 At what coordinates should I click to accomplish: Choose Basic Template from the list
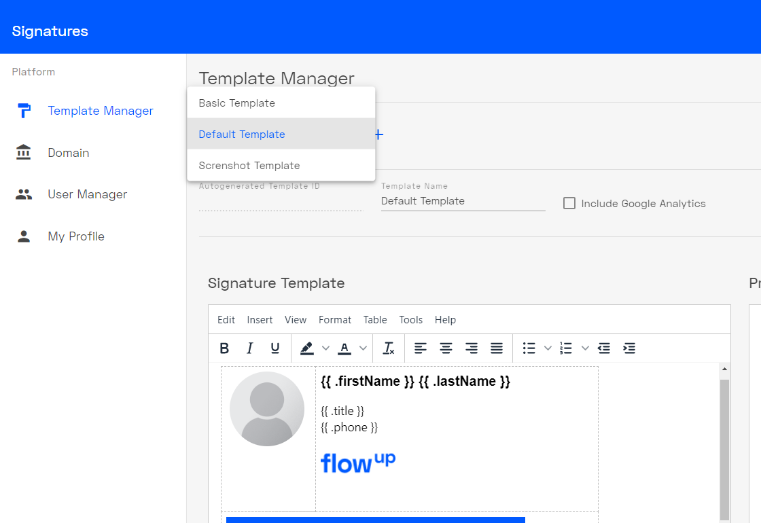pos(236,103)
